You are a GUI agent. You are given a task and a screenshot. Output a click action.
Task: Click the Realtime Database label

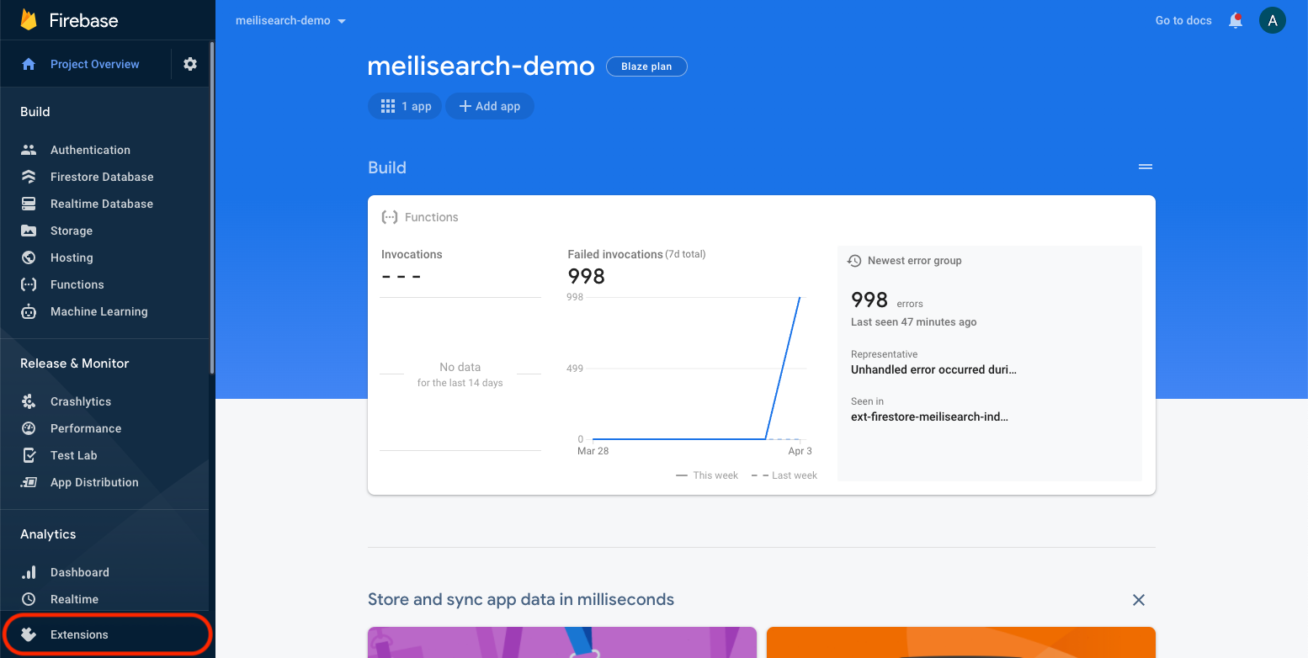coord(102,204)
